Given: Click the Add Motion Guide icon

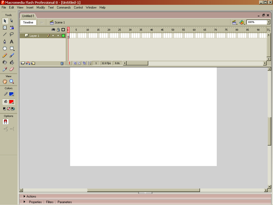Looking at the screenshot, I should click(x=28, y=63).
